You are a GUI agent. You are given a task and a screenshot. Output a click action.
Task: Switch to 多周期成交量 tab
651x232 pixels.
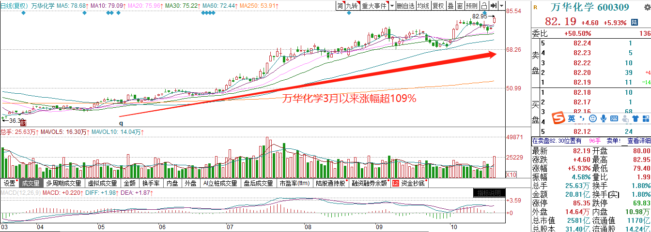pyautogui.click(x=63, y=183)
